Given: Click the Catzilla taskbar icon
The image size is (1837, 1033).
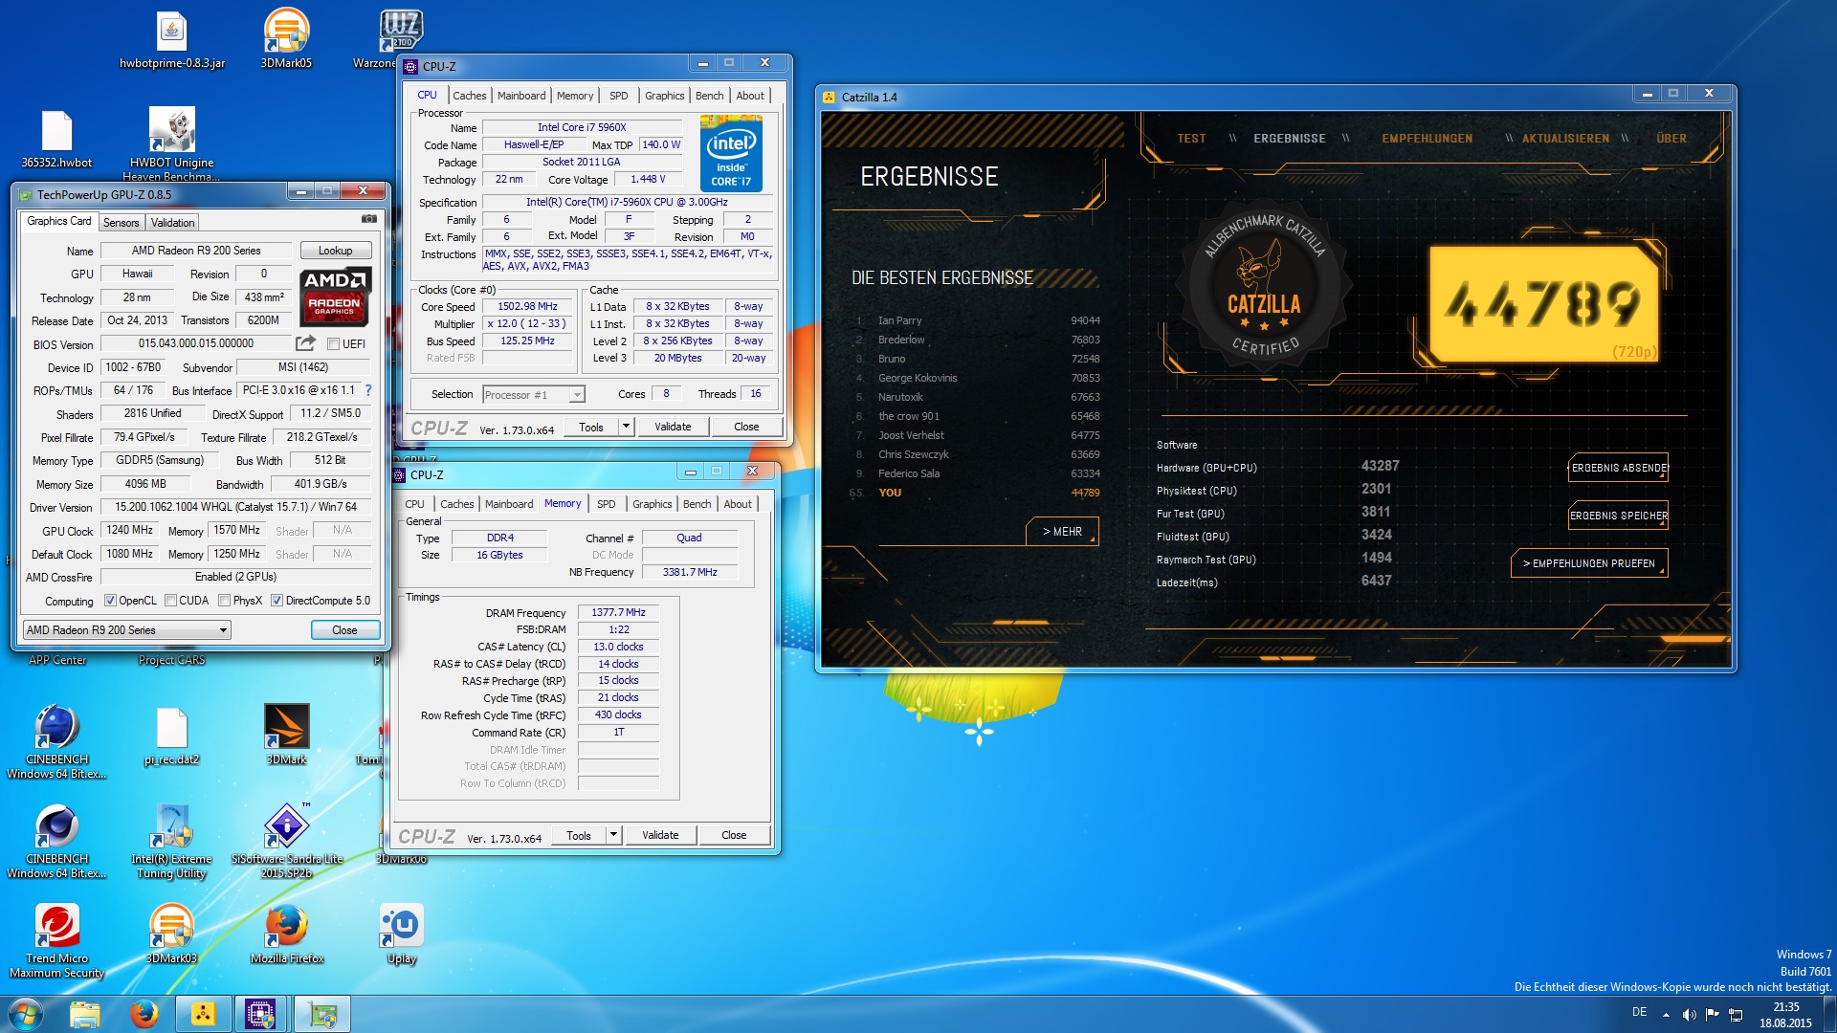Looking at the screenshot, I should tap(203, 1014).
